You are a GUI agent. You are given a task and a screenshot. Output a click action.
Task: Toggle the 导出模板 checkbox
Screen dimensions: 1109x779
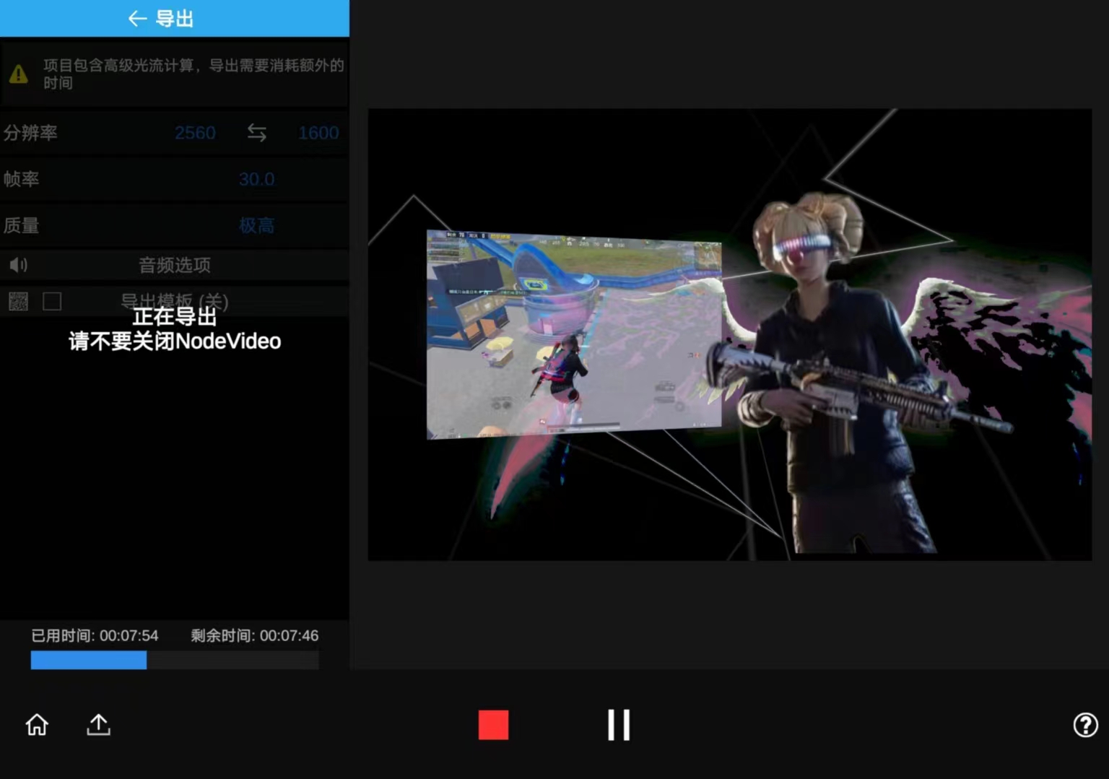52,301
